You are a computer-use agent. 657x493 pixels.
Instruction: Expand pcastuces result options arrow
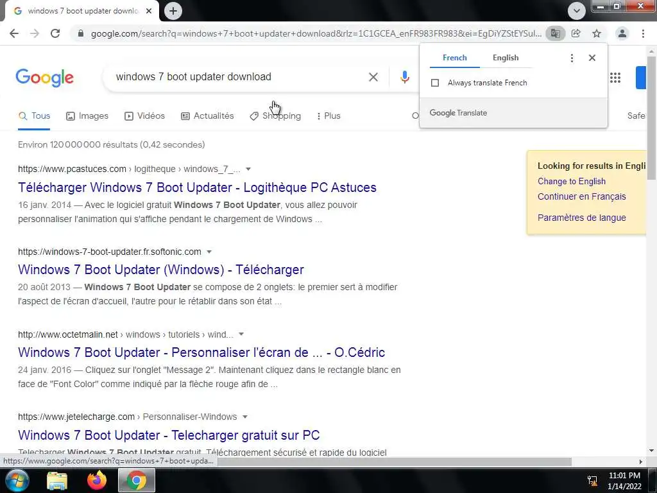pyautogui.click(x=248, y=169)
